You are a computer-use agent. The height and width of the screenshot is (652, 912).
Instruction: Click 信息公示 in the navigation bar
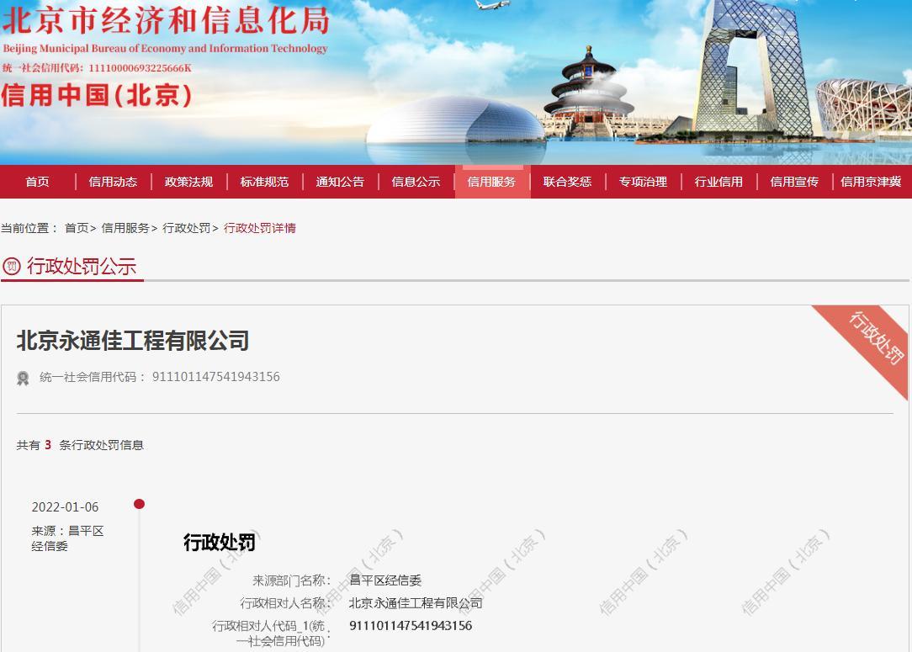(x=416, y=182)
